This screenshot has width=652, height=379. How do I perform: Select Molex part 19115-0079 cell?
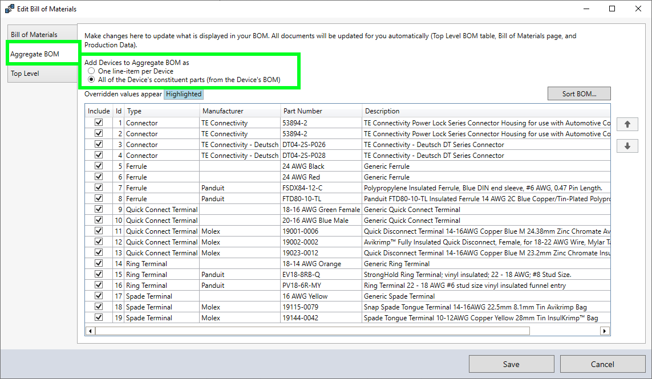(x=321, y=307)
